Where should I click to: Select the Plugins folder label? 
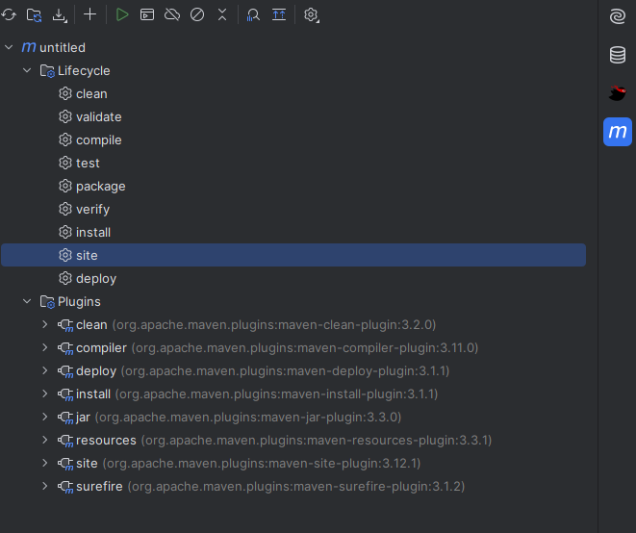point(79,302)
